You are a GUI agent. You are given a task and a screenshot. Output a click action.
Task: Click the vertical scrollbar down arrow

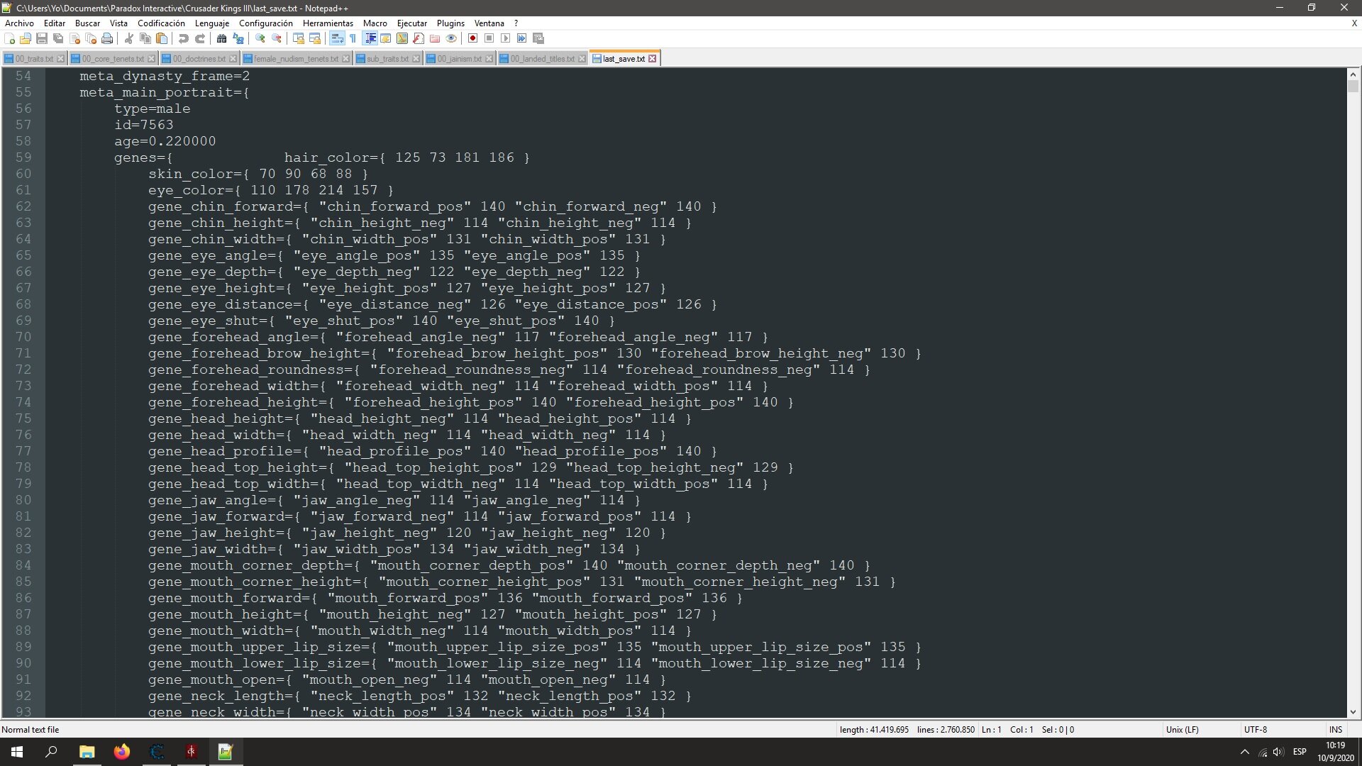tap(1353, 712)
